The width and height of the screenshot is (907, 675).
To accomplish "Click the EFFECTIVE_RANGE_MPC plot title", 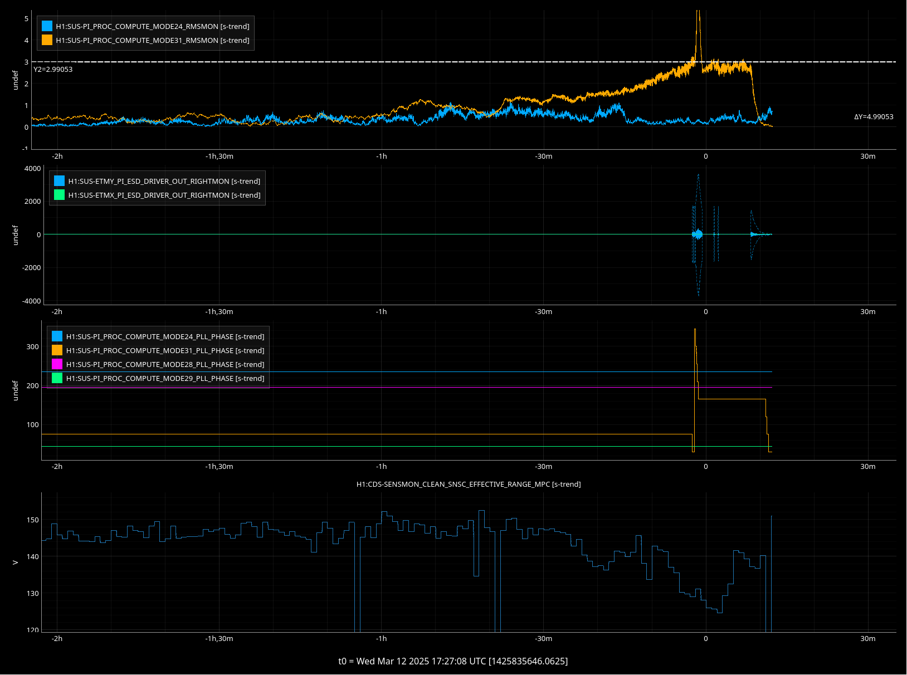I will coord(469,485).
